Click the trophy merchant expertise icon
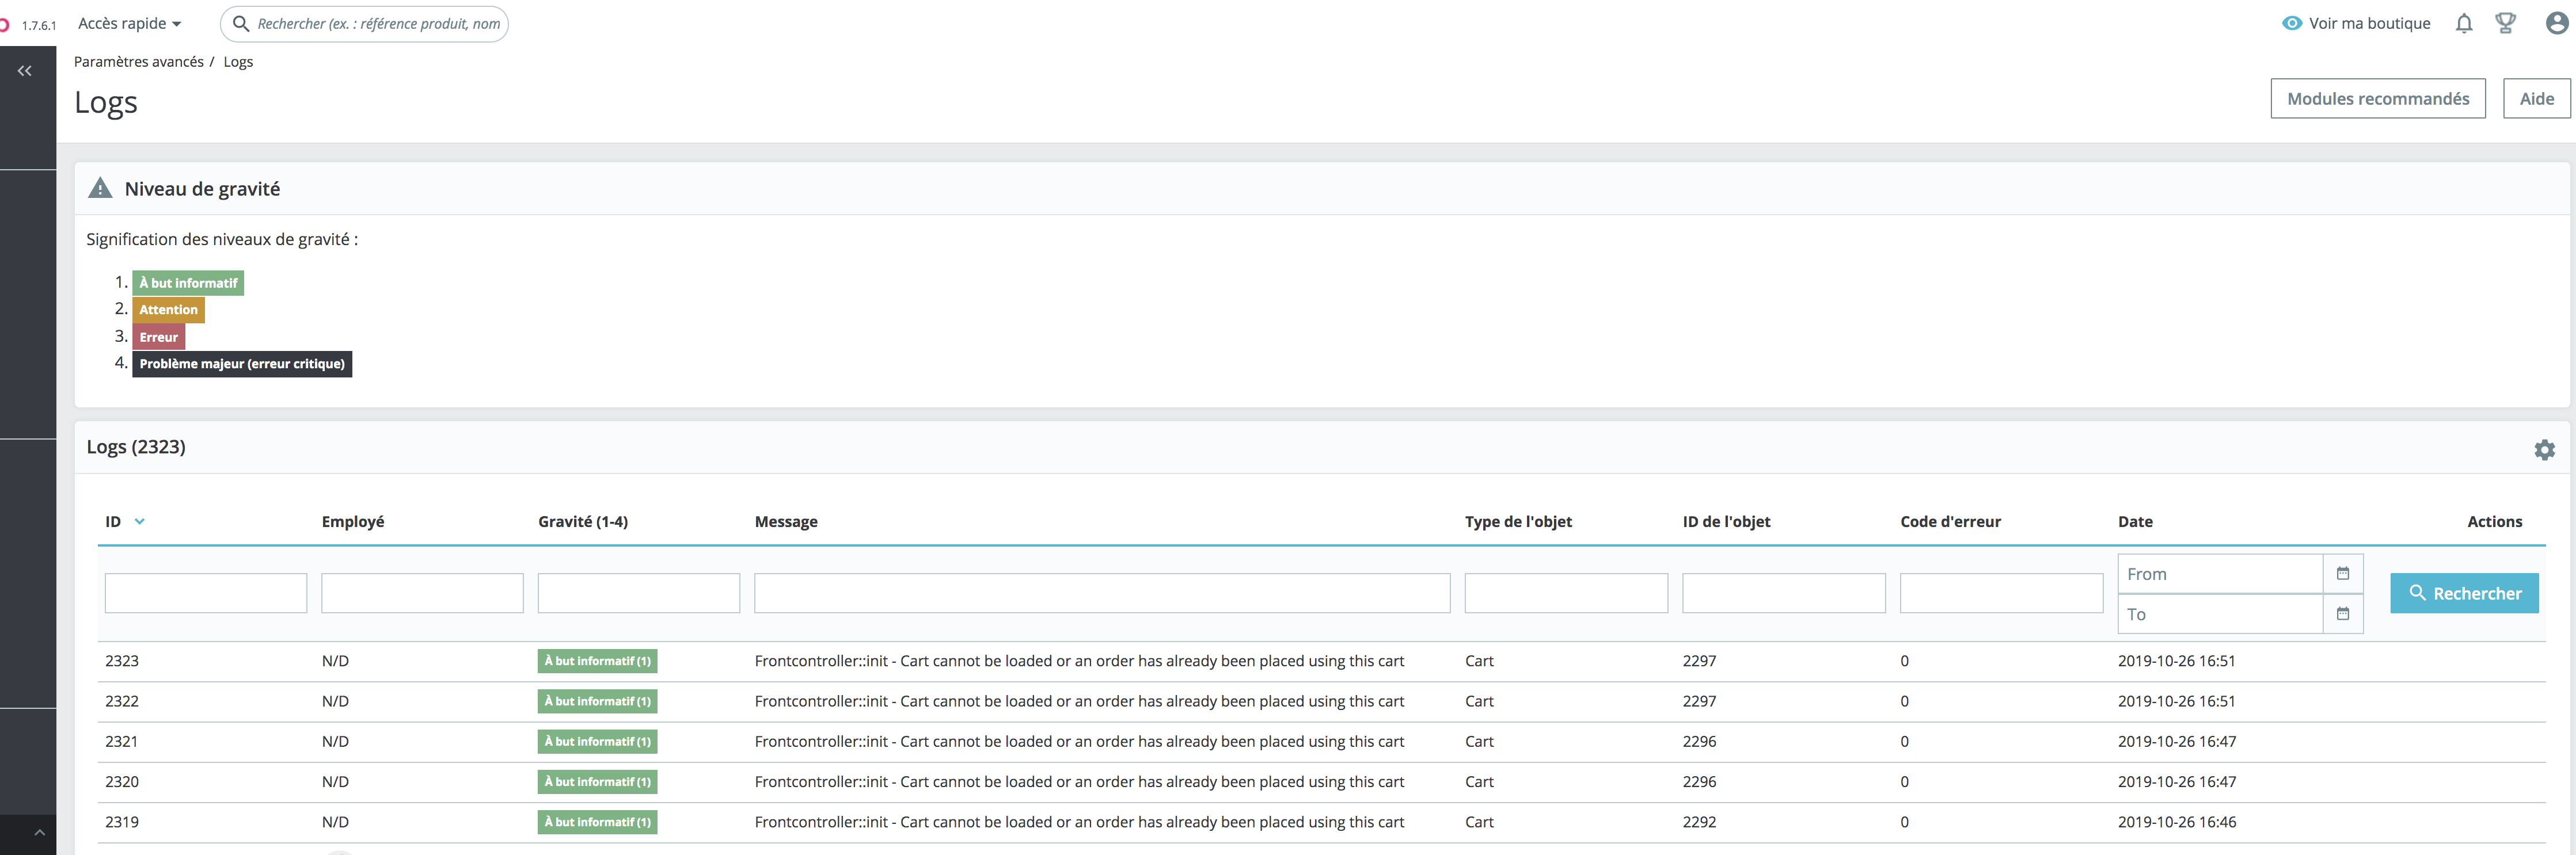The width and height of the screenshot is (2576, 855). tap(2505, 24)
